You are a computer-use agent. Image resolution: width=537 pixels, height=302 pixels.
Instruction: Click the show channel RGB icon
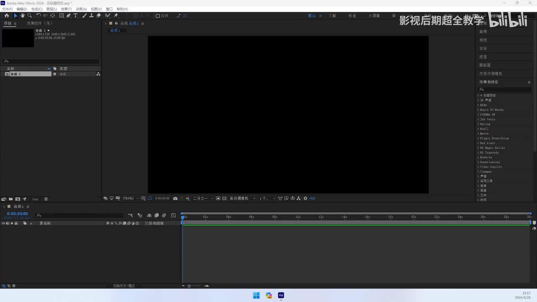click(188, 198)
